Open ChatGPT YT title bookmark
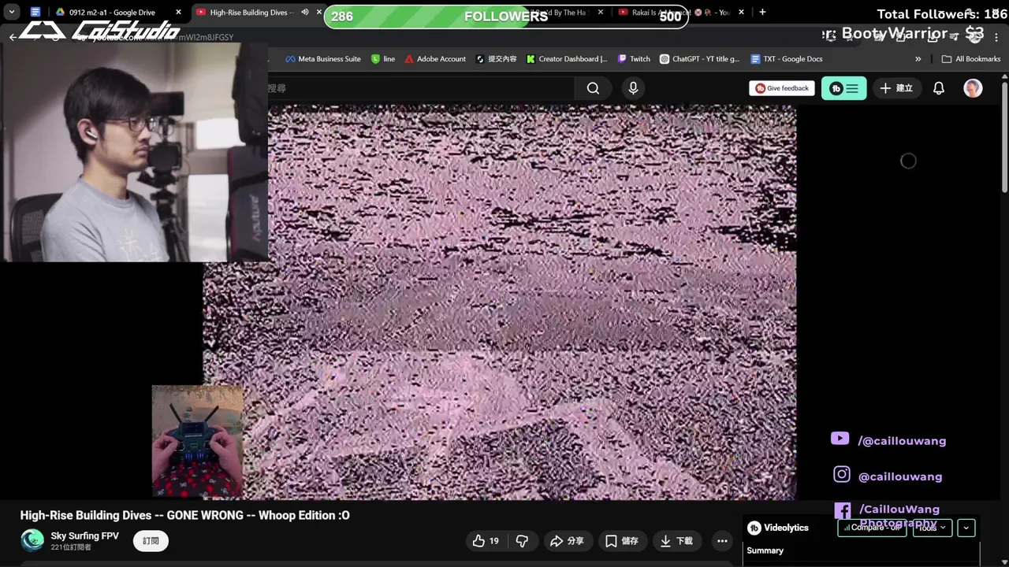 [700, 59]
